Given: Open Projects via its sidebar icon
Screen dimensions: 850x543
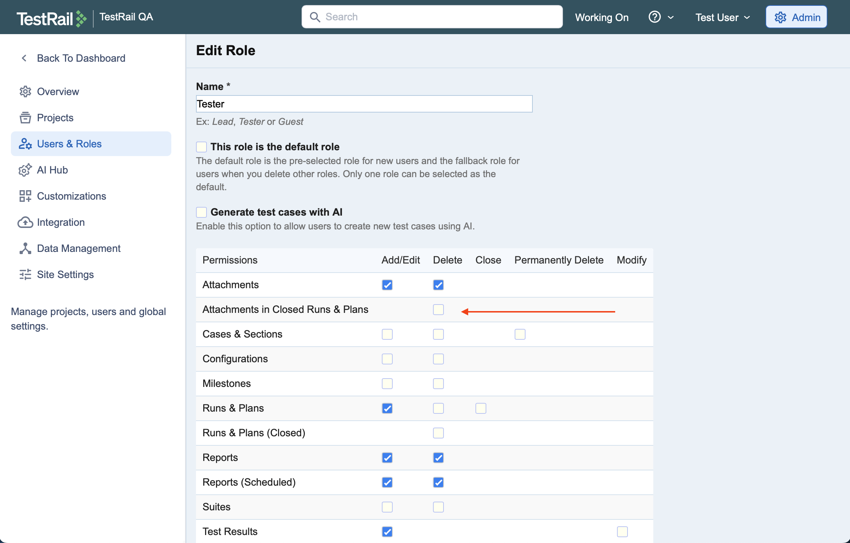Looking at the screenshot, I should click(25, 118).
